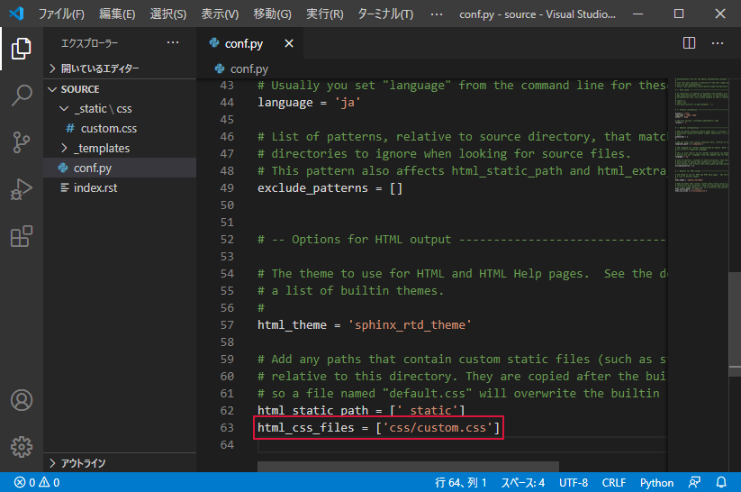Viewport: 741px width, 492px height.
Task: Collapse the _static \ css folder
Action: click(121, 109)
